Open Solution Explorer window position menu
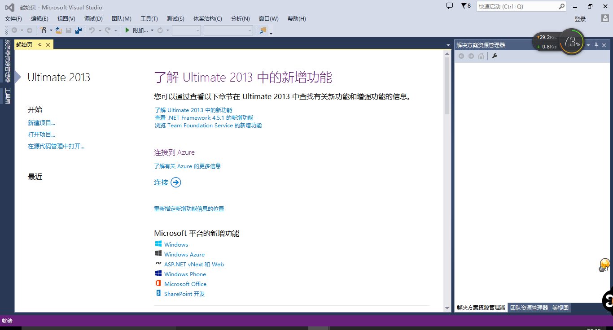This screenshot has height=330, width=613. pyautogui.click(x=588, y=45)
